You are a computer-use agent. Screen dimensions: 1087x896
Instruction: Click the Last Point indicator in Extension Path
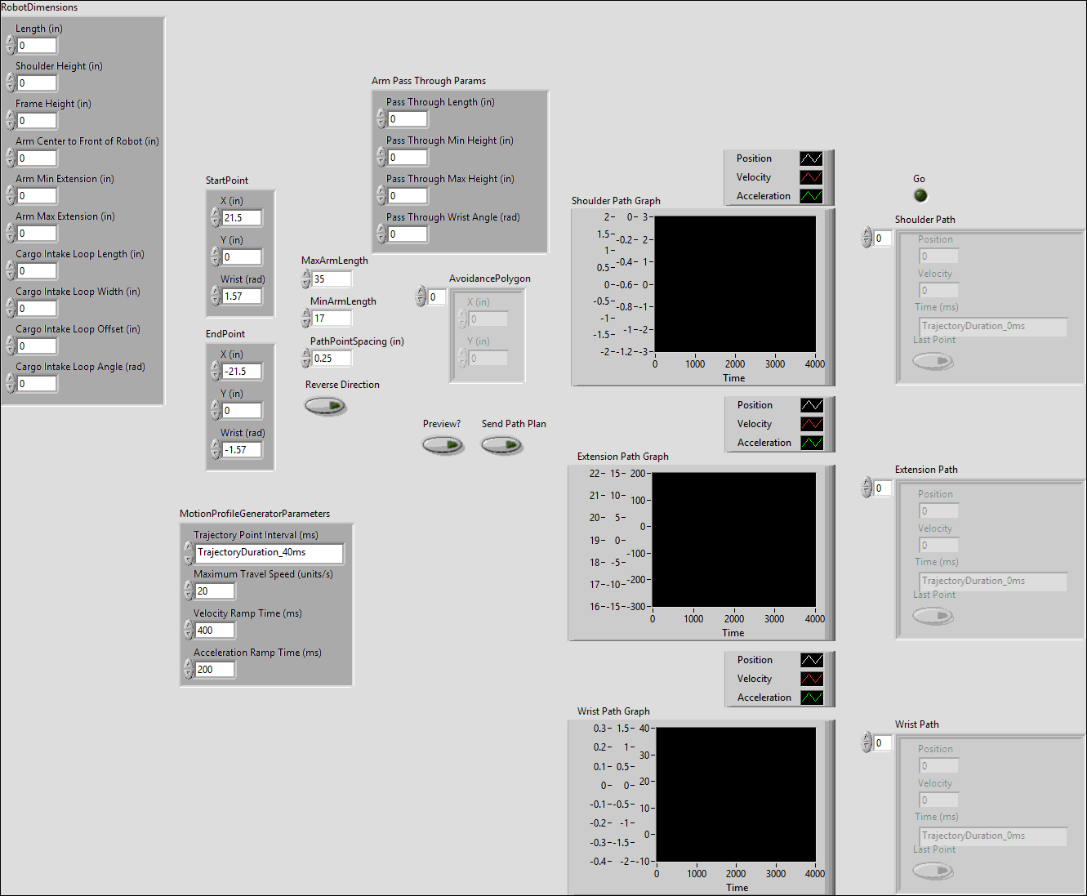pyautogui.click(x=933, y=615)
